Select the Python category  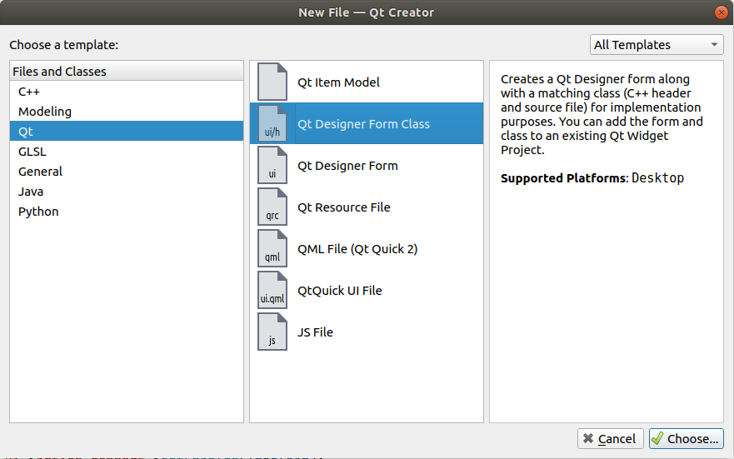click(x=127, y=212)
